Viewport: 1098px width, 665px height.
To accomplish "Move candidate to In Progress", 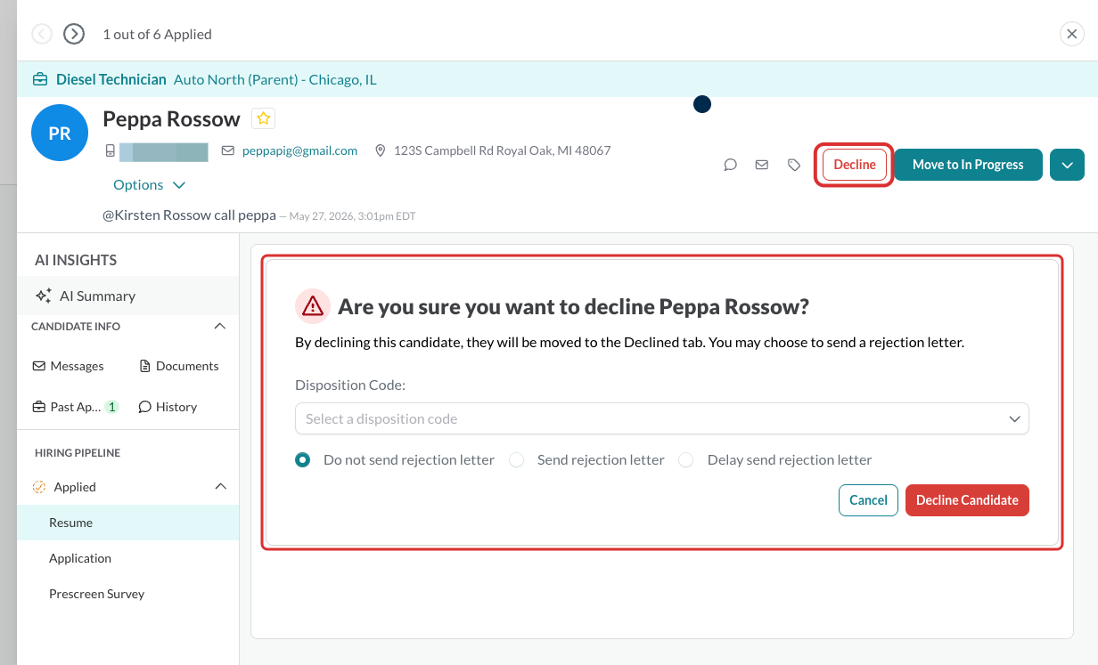I will pos(968,165).
